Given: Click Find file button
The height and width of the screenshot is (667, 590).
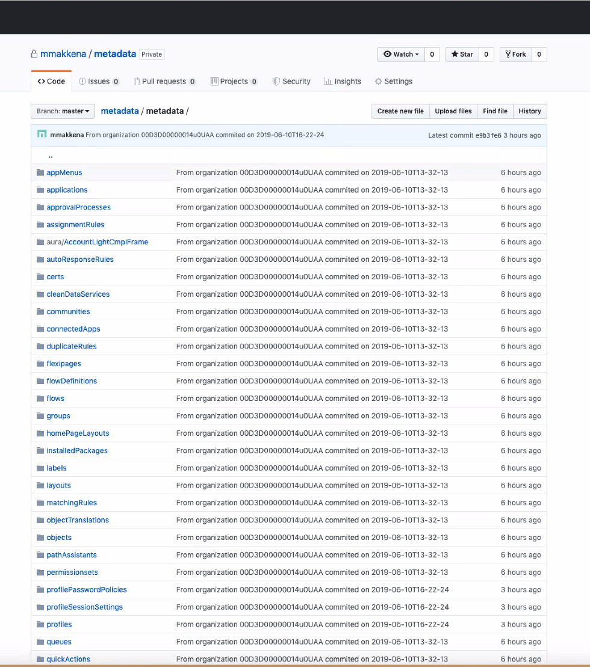Looking at the screenshot, I should click(x=495, y=111).
